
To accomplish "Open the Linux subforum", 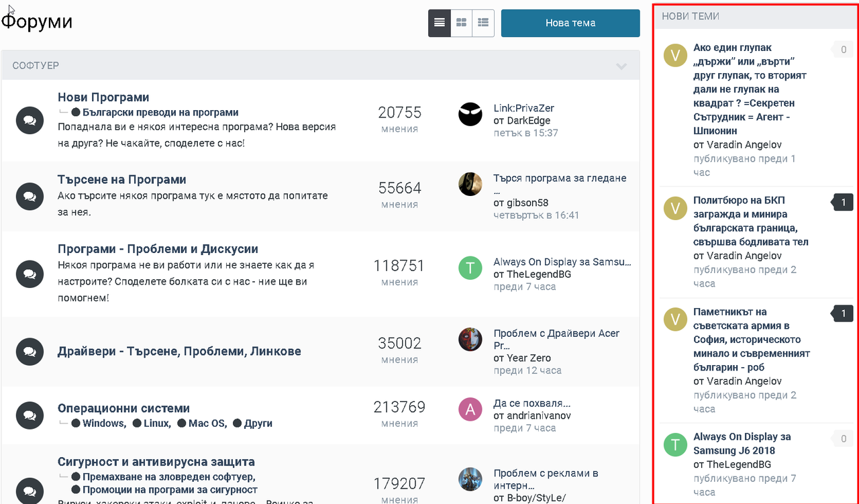I will tap(157, 423).
